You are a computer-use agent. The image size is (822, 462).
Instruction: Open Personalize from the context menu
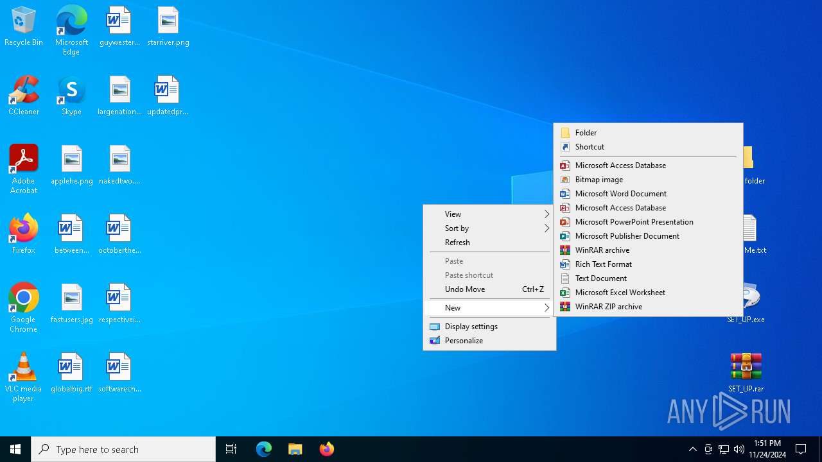[489, 341]
